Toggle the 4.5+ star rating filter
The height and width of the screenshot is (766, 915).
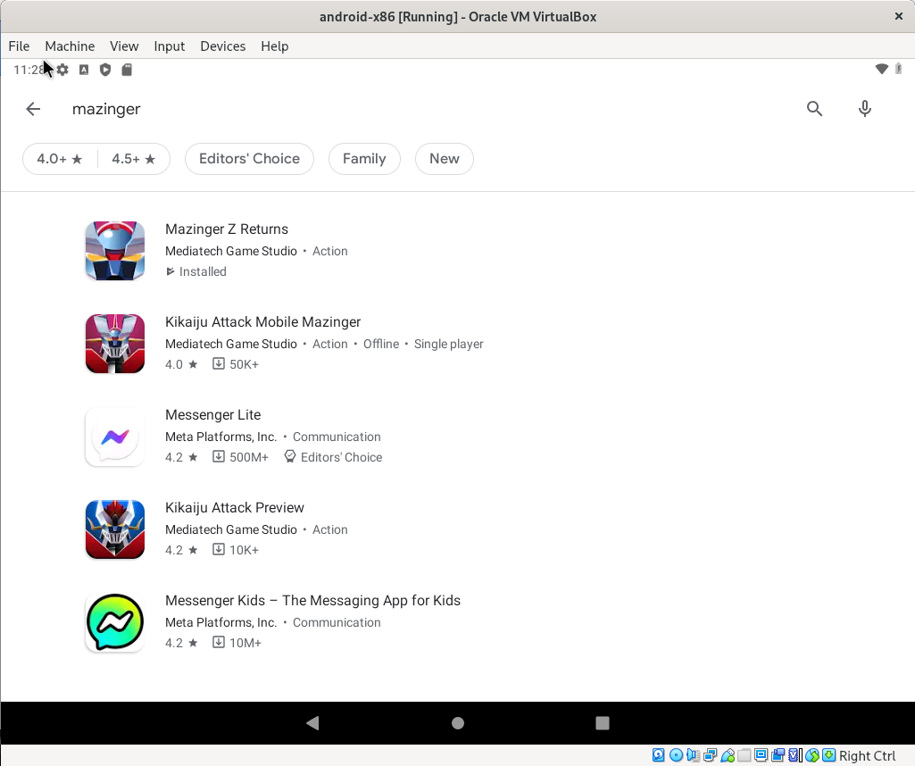point(134,159)
